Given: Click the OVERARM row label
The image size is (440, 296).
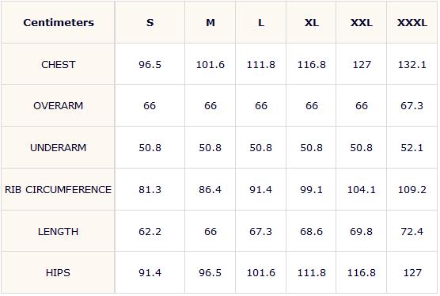Looking at the screenshot, I should click(x=59, y=106).
